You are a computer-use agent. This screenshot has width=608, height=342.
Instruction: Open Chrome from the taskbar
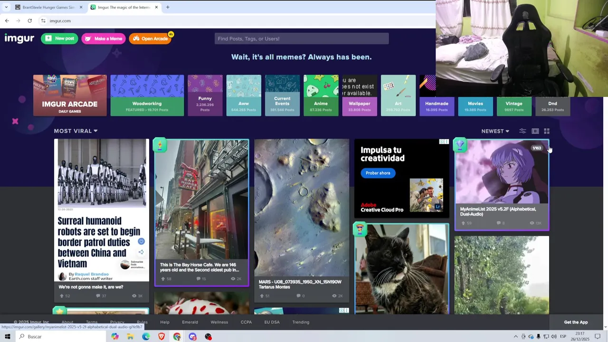(177, 336)
